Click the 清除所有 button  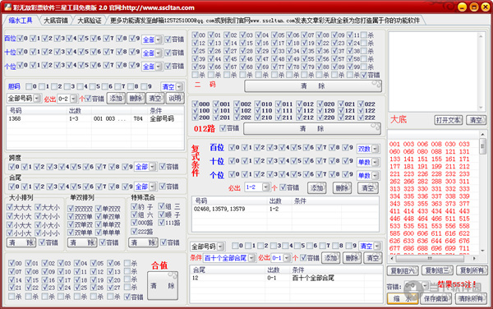[471, 298]
